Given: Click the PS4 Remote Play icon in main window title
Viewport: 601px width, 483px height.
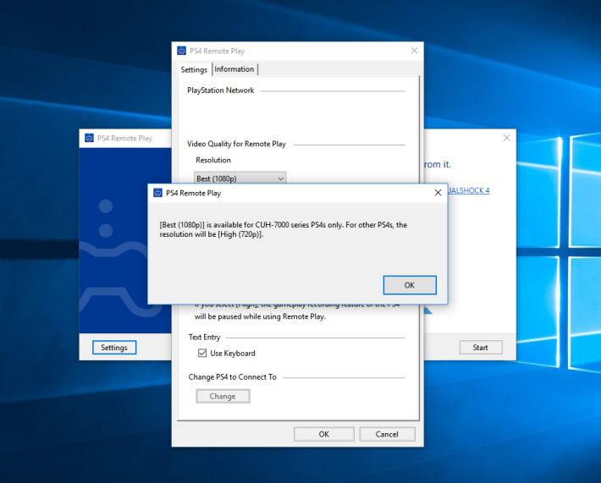Looking at the screenshot, I should click(89, 138).
